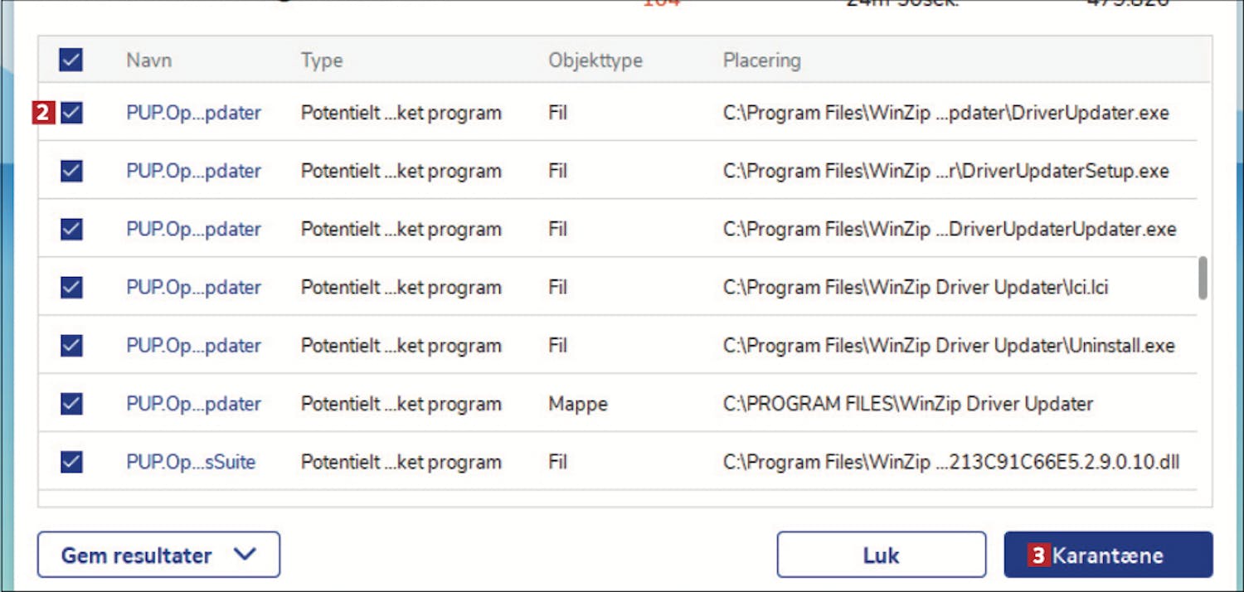
Task: Open the first PUP.Op...pdater threat link
Action: (x=193, y=113)
